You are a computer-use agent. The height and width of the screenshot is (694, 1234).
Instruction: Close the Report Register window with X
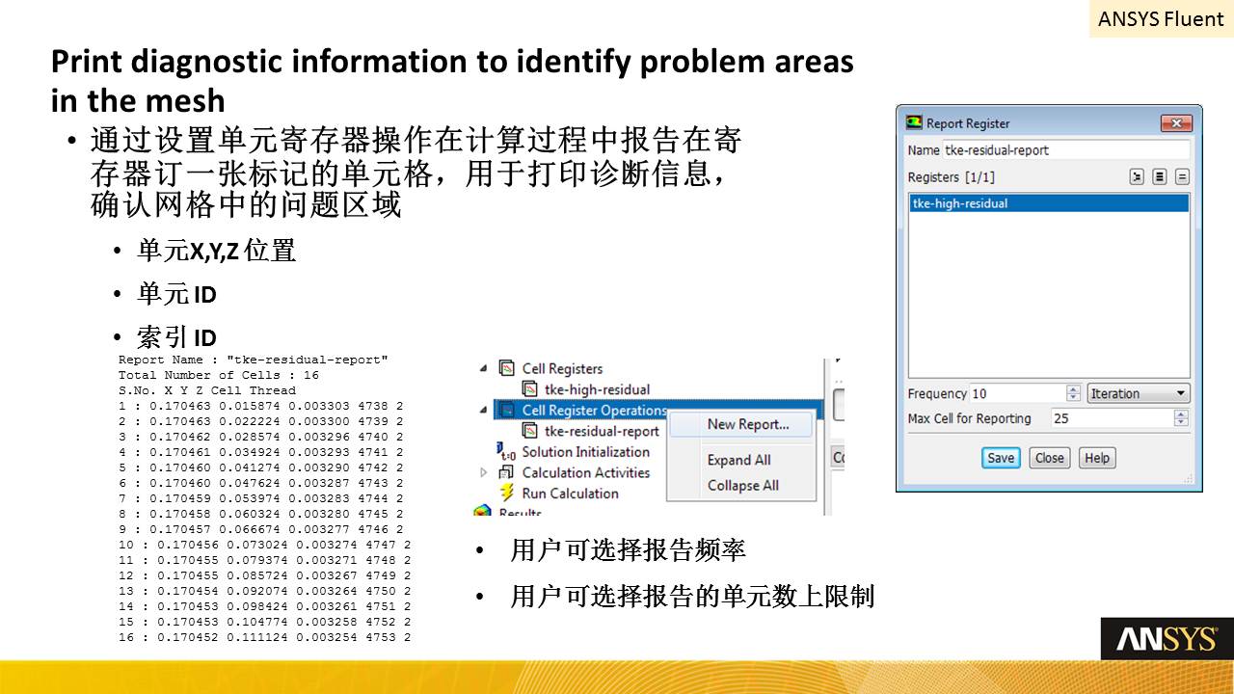point(1177,123)
